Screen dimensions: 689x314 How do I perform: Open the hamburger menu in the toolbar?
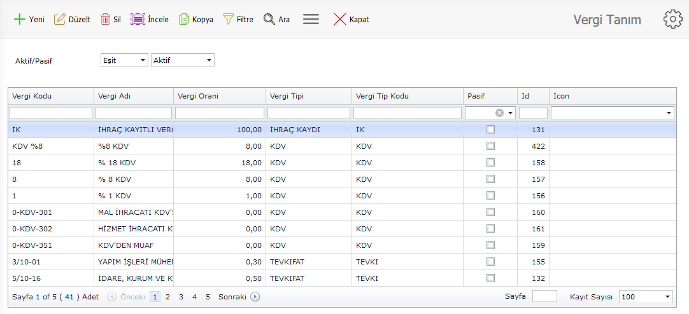[x=311, y=20]
